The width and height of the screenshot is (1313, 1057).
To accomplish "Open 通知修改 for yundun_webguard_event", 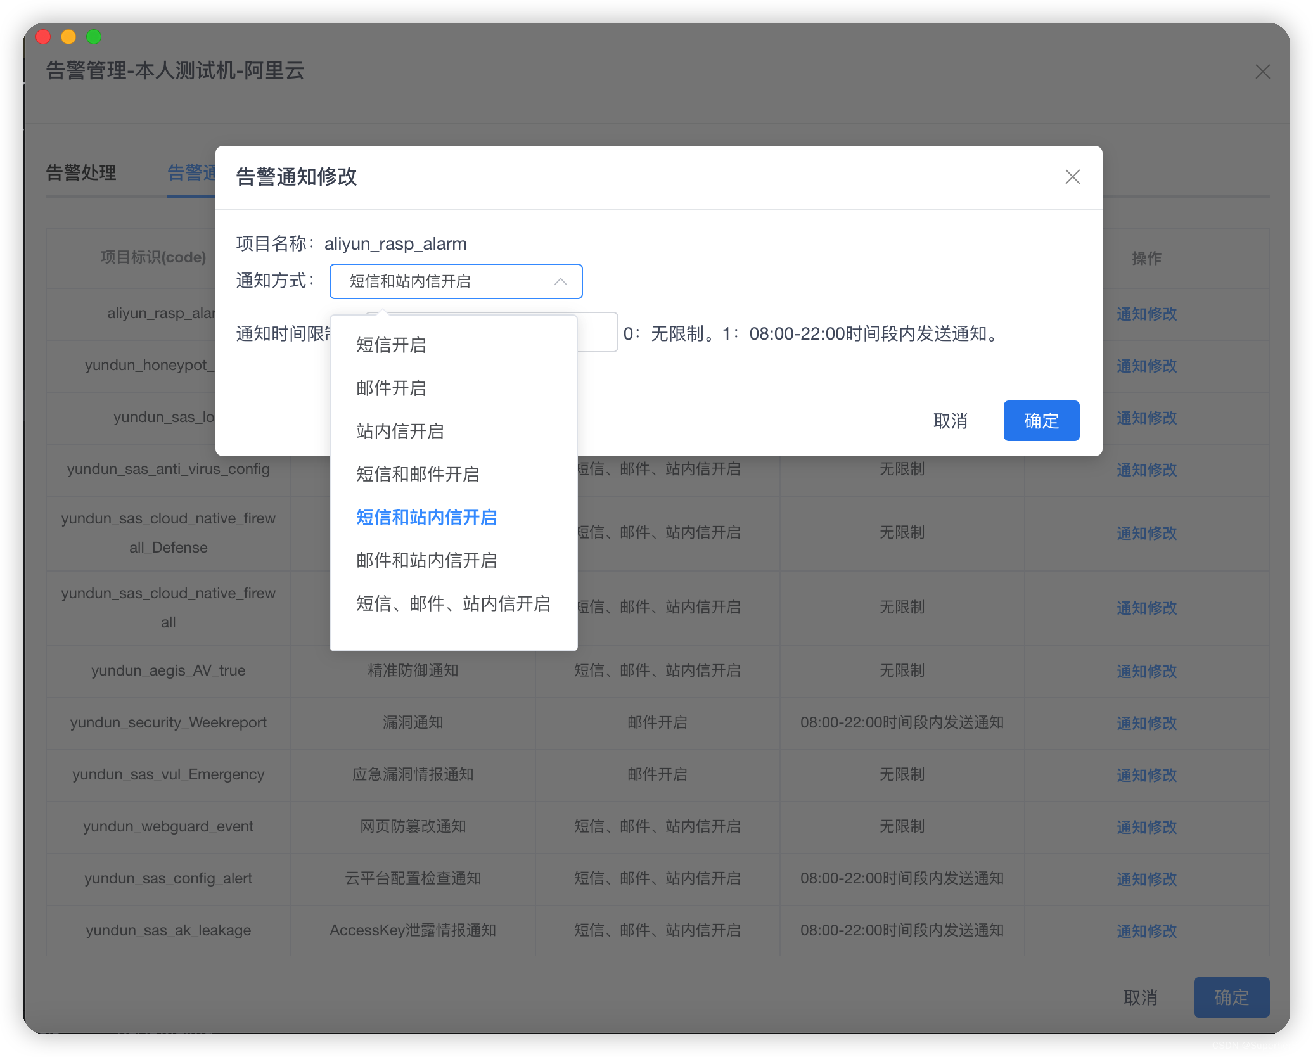I will pyautogui.click(x=1146, y=827).
